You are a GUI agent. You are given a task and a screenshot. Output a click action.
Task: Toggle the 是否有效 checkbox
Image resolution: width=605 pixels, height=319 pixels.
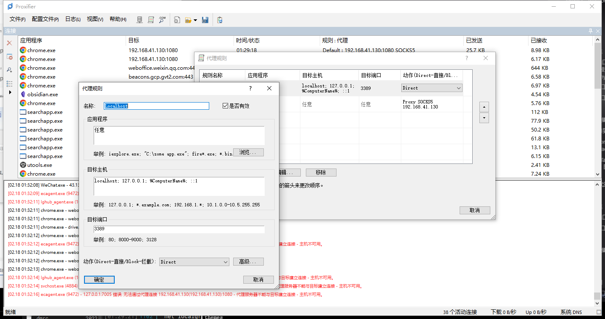pyautogui.click(x=225, y=106)
